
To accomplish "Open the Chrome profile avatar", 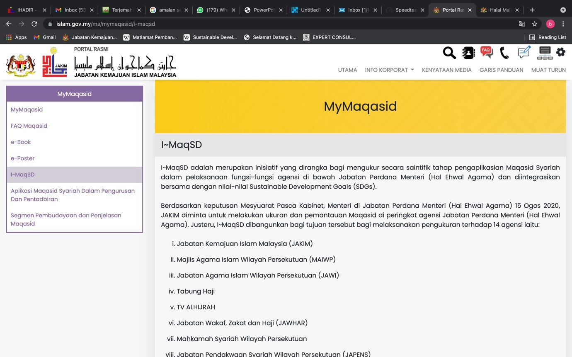I will tap(550, 24).
